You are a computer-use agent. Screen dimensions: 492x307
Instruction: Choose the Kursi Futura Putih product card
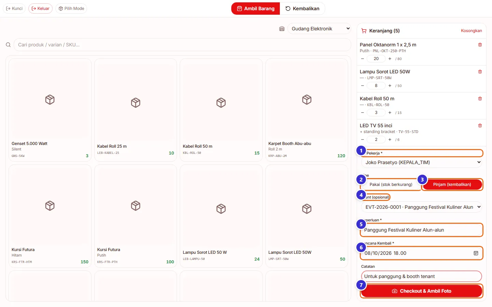[x=136, y=216]
